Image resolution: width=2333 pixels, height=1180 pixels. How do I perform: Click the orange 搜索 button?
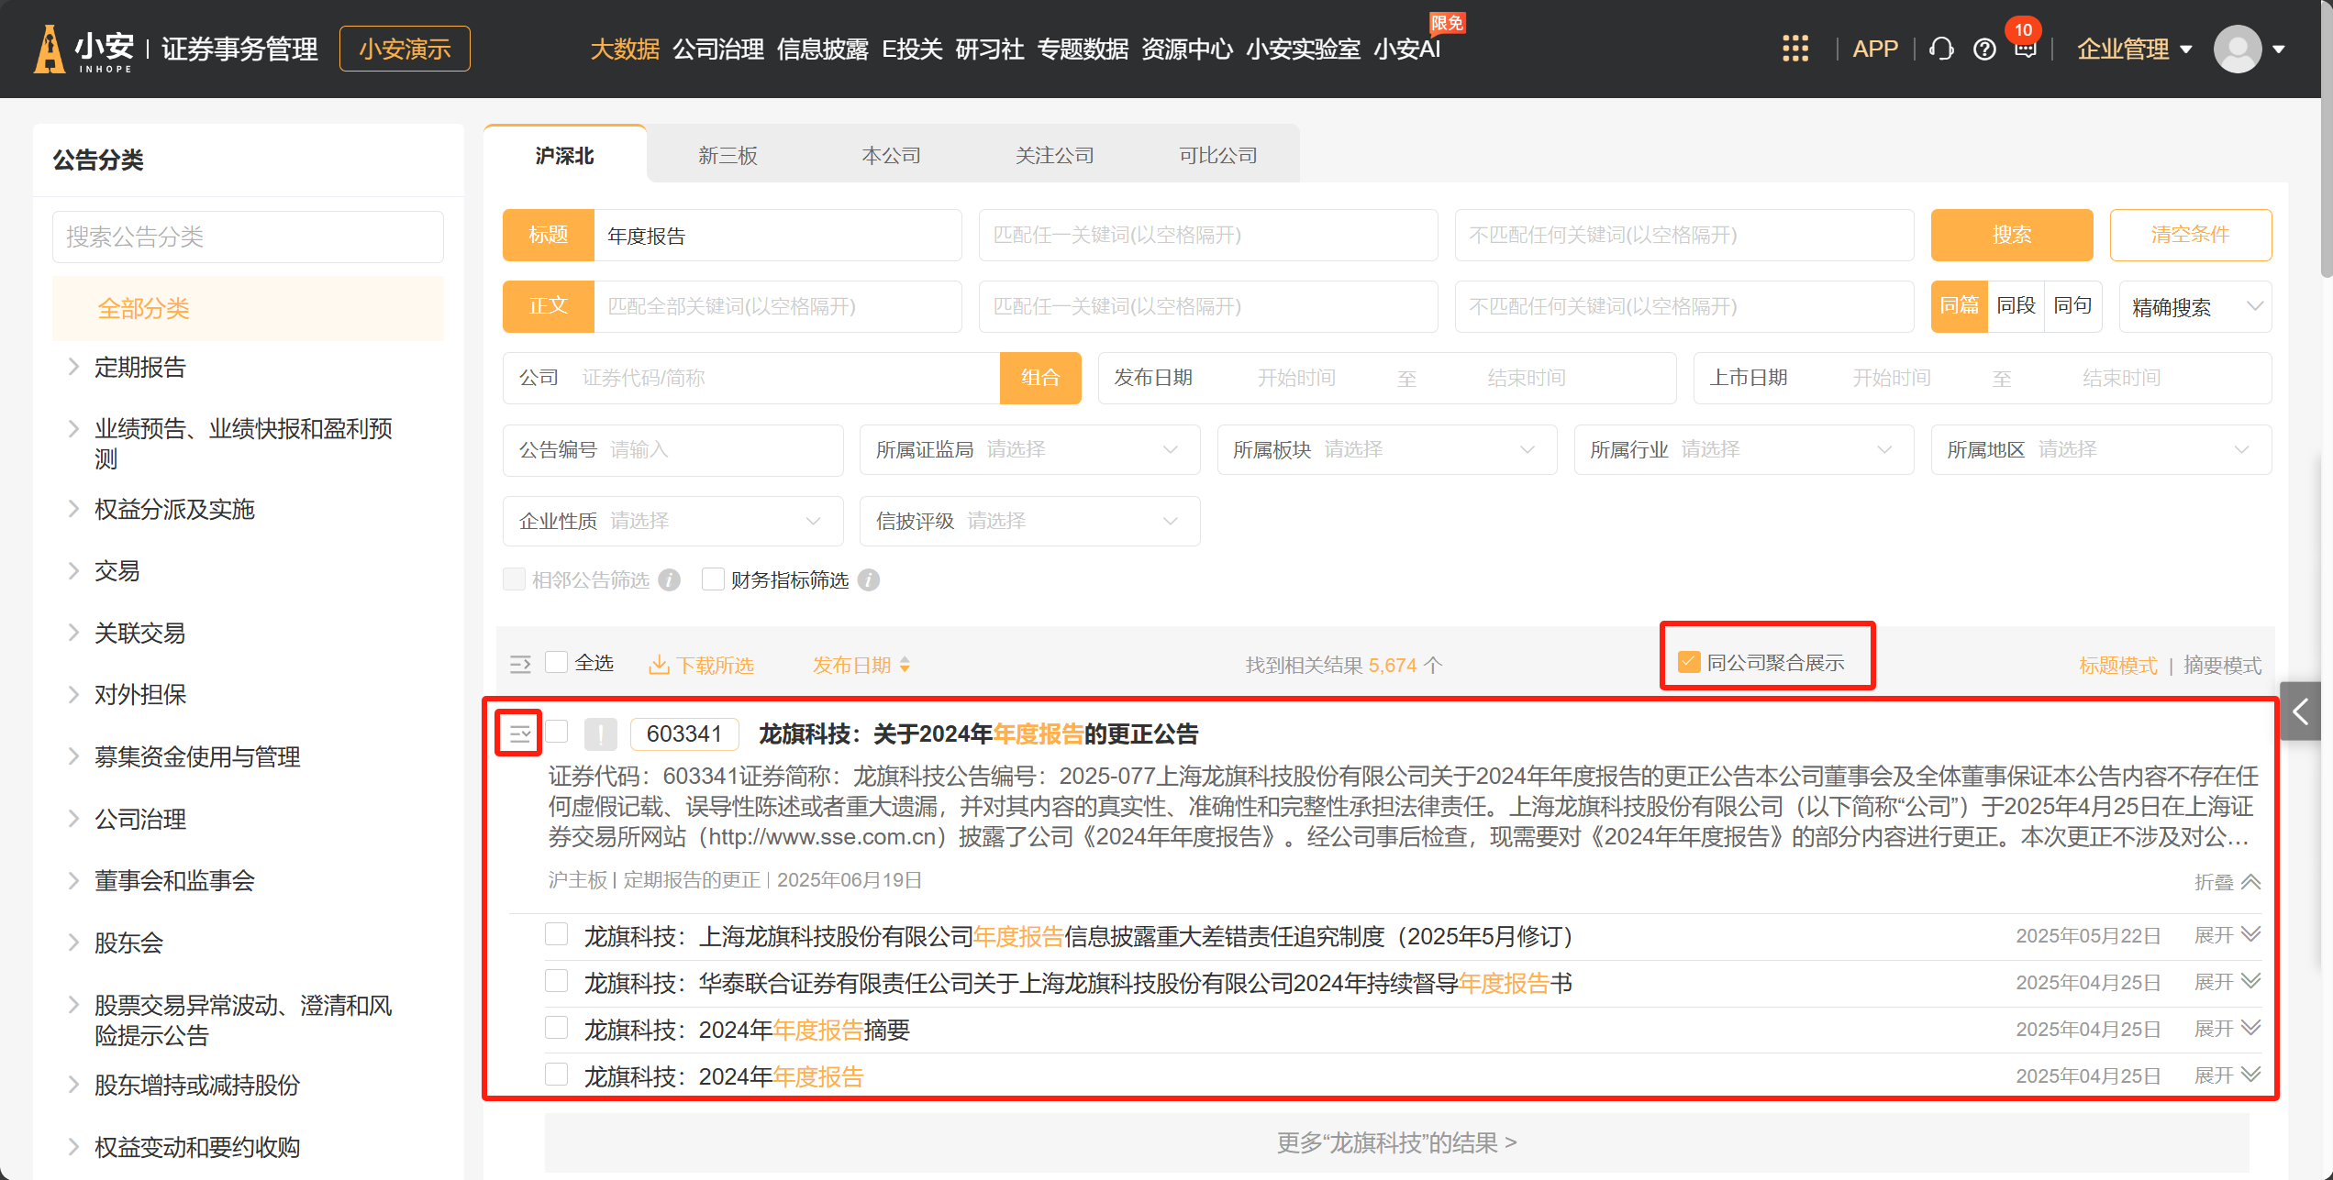2011,235
